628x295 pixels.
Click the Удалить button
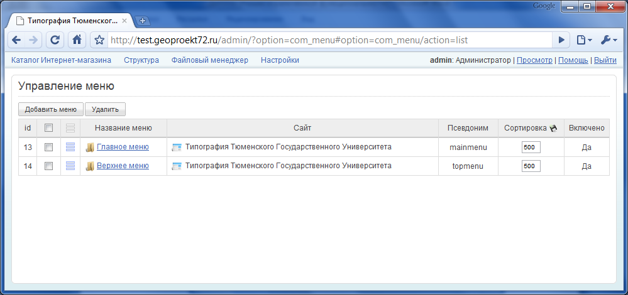click(106, 109)
